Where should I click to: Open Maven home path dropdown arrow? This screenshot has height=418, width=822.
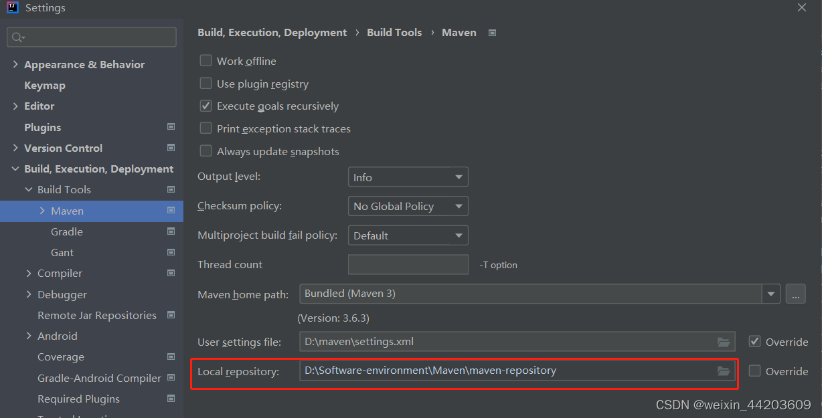tap(771, 293)
